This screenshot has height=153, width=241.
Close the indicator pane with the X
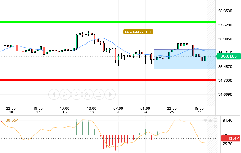coord(215,126)
